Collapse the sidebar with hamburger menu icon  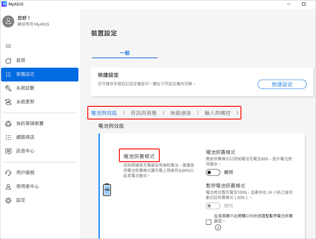tap(8, 46)
